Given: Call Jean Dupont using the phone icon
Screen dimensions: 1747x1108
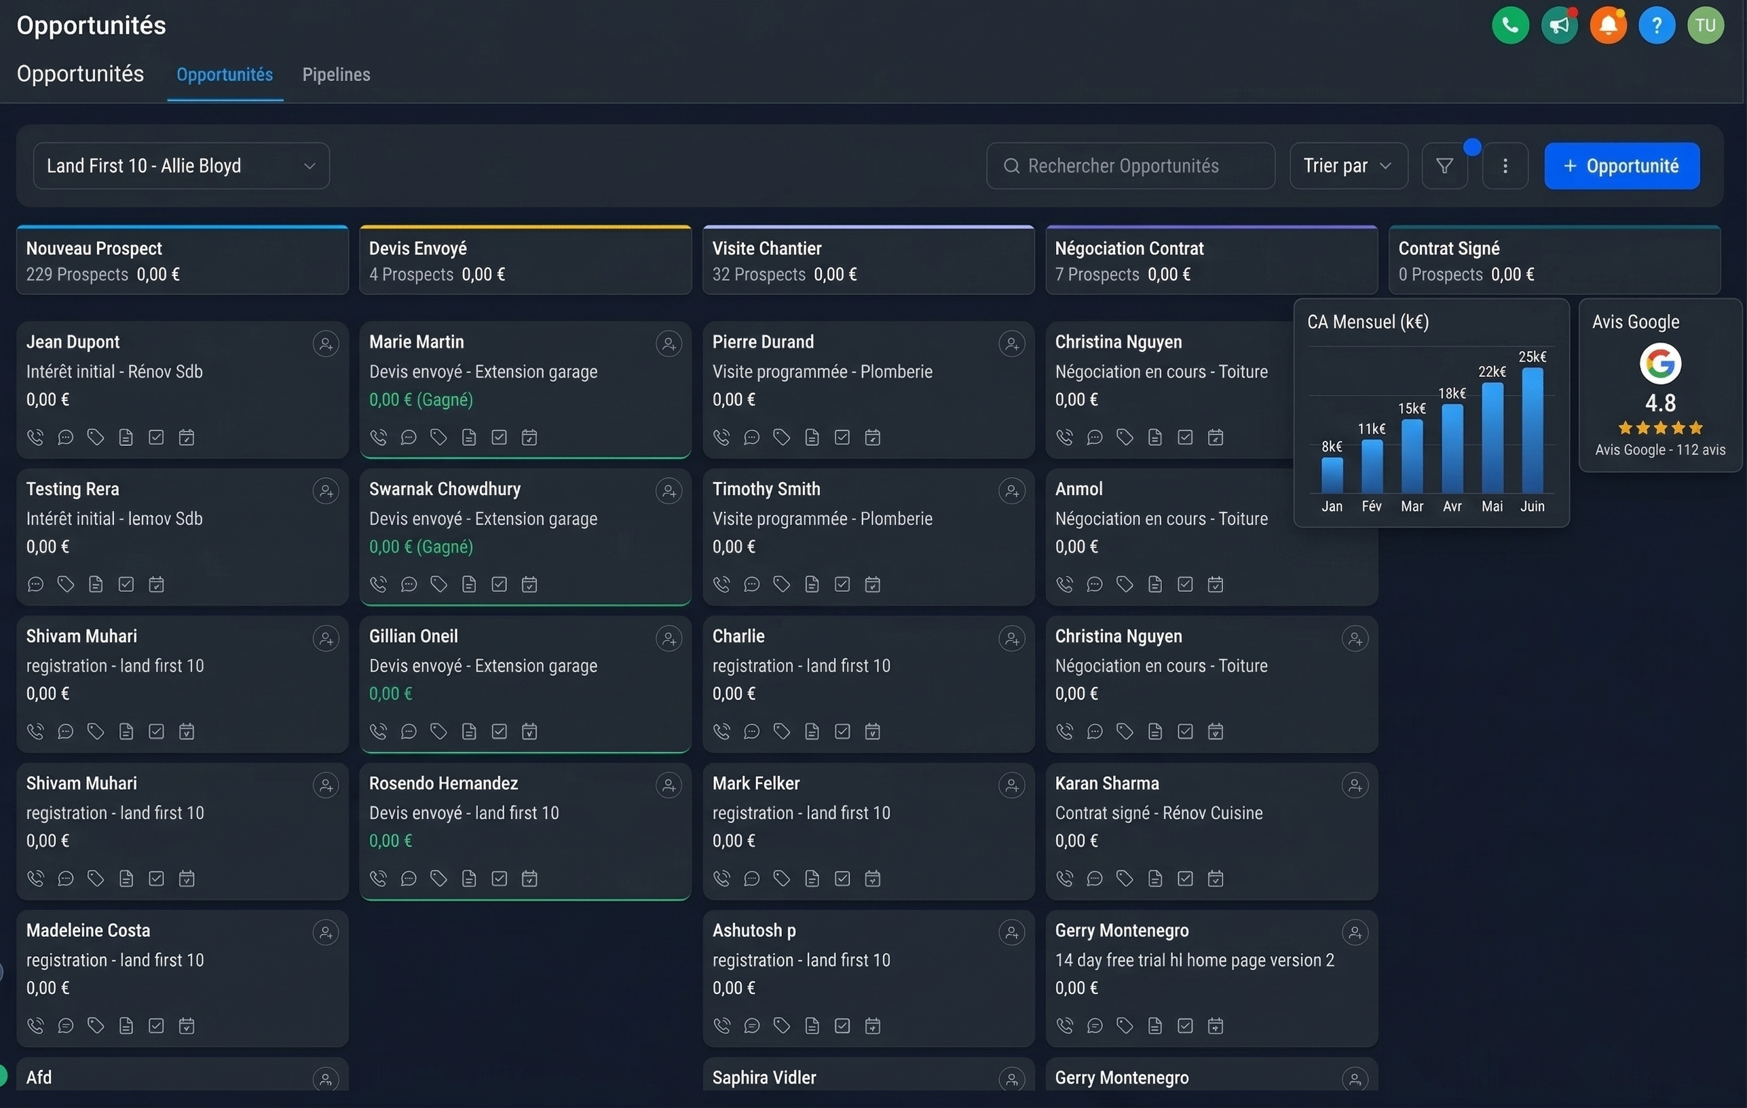Looking at the screenshot, I should (x=35, y=437).
